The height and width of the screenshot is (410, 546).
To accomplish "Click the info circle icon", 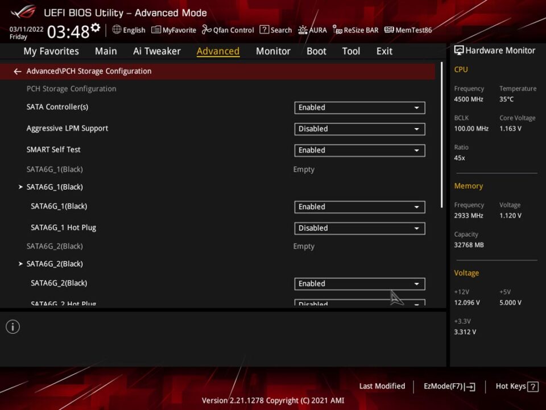I will [x=13, y=327].
